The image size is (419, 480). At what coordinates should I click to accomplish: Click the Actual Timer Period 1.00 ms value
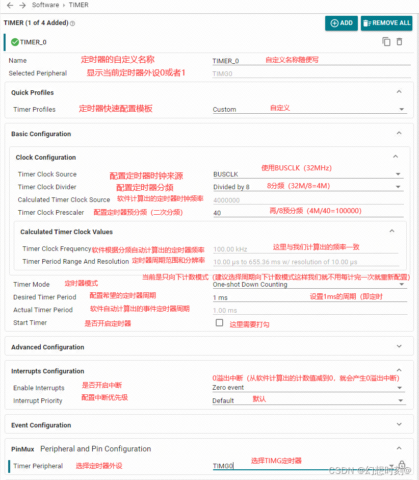(225, 311)
